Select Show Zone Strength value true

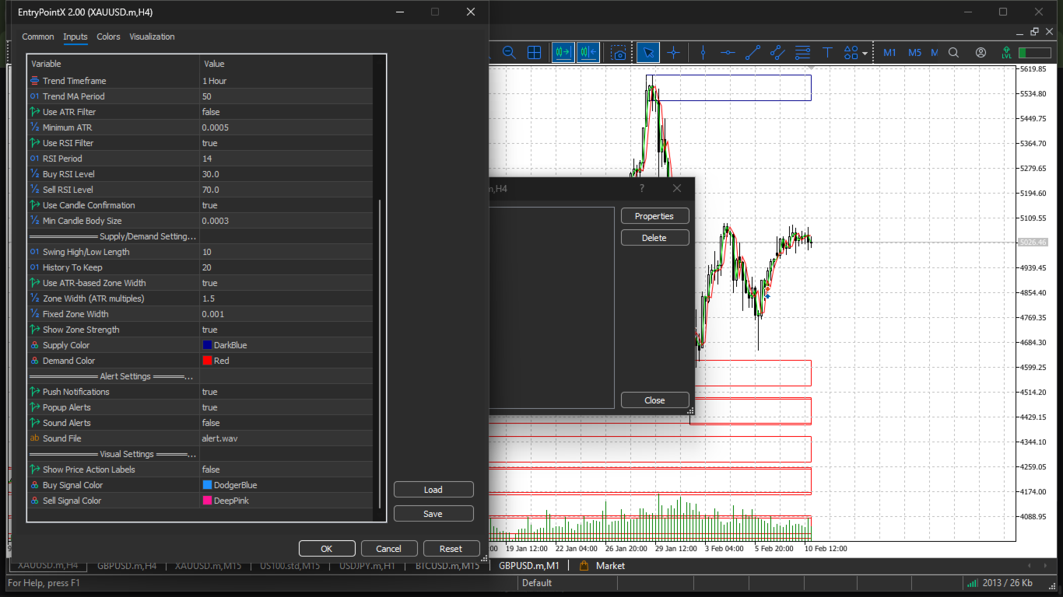[286, 330]
